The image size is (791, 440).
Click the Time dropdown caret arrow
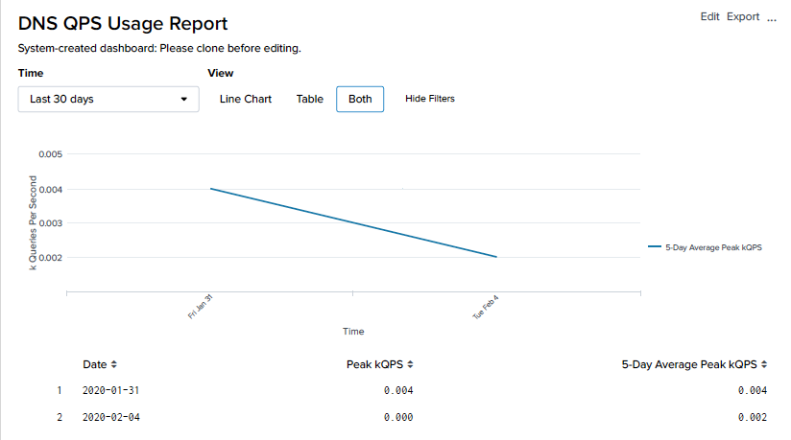[x=184, y=99]
